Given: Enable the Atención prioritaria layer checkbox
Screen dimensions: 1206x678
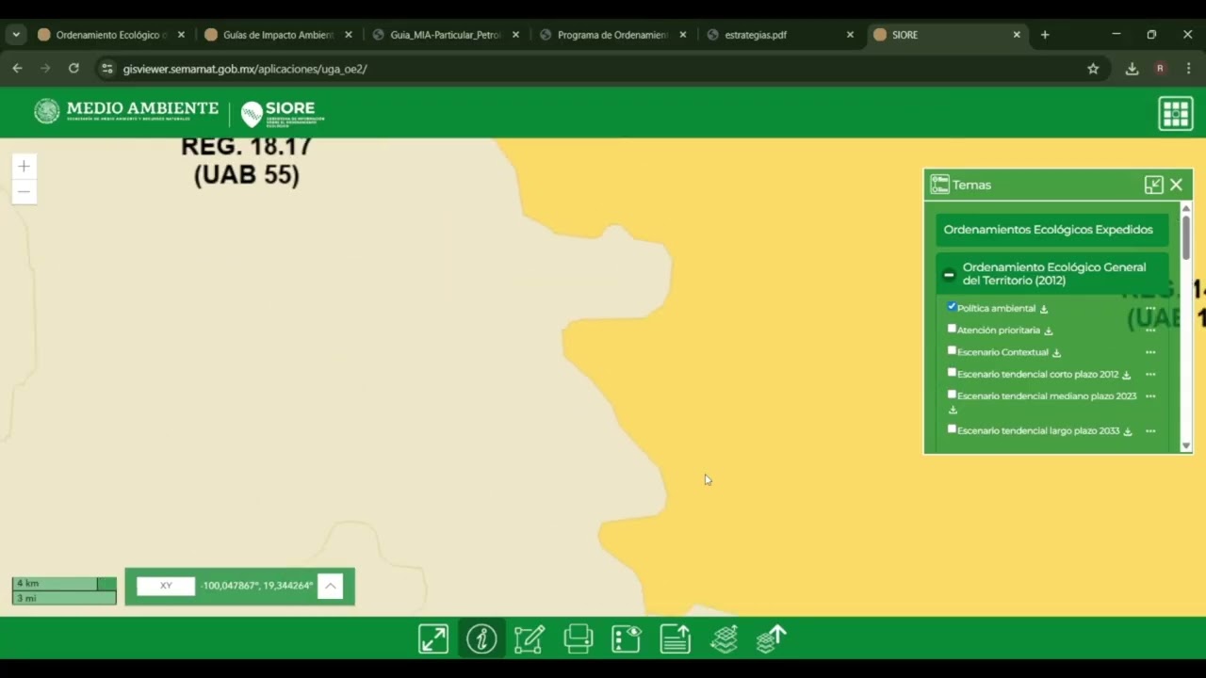Looking at the screenshot, I should [952, 329].
